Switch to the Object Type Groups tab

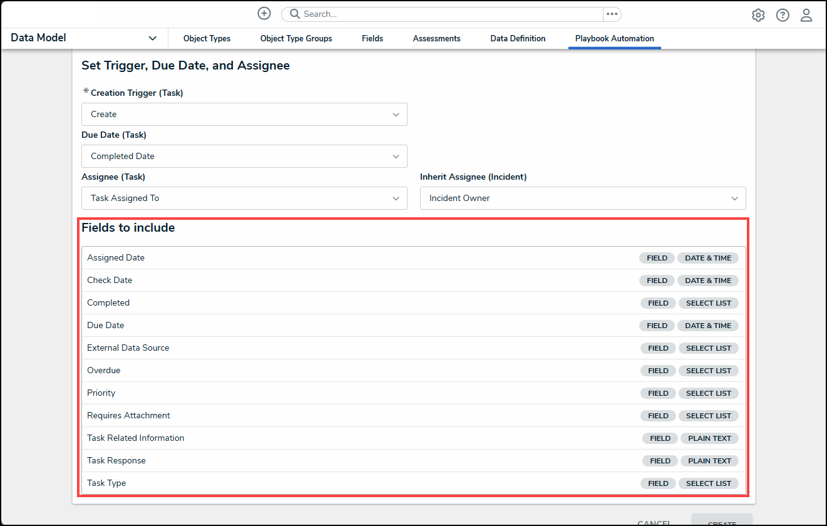pyautogui.click(x=296, y=38)
